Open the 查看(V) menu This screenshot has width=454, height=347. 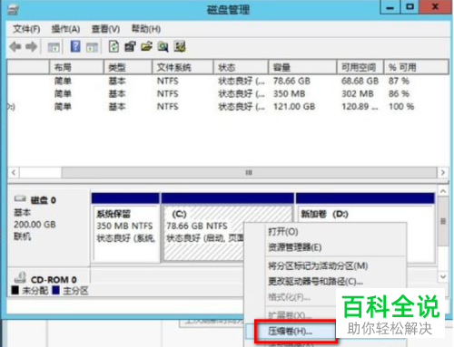pos(105,29)
